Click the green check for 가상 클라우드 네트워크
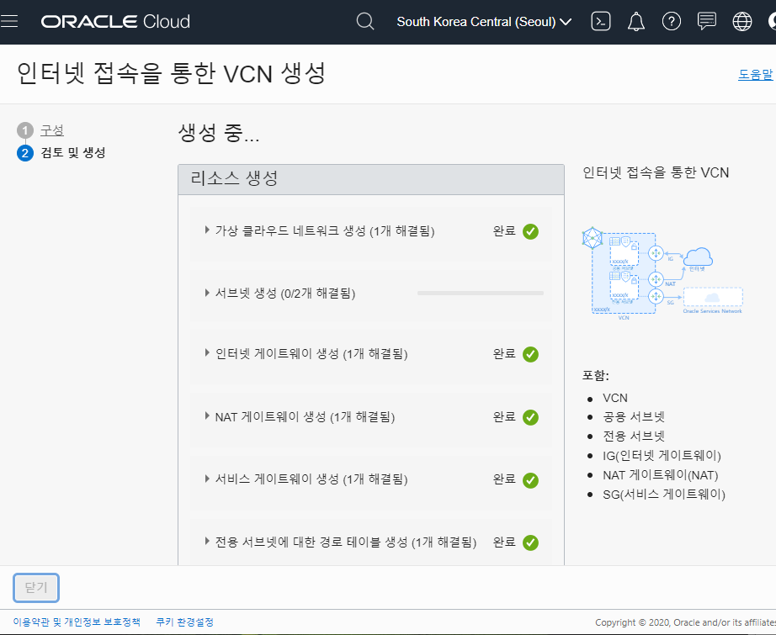Viewport: 776px width, 635px height. click(530, 231)
